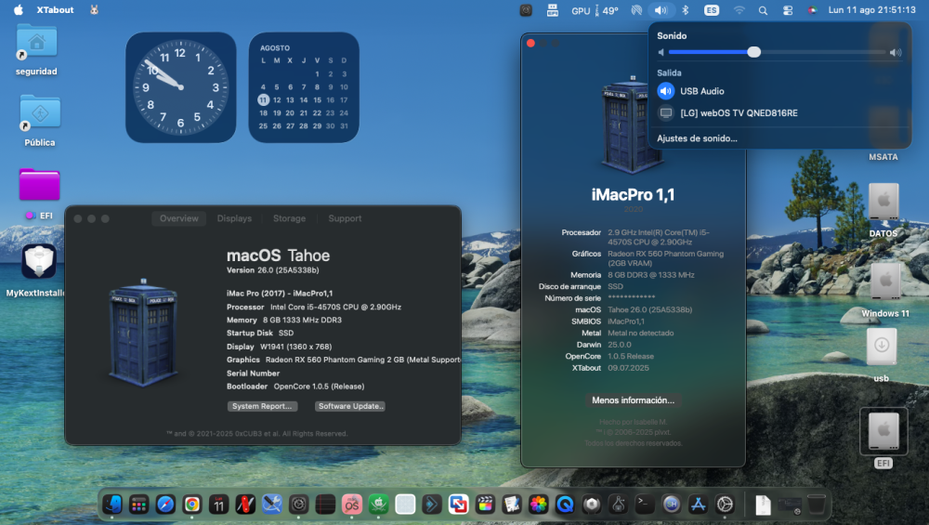Click the Metal no detectado value

(x=640, y=333)
